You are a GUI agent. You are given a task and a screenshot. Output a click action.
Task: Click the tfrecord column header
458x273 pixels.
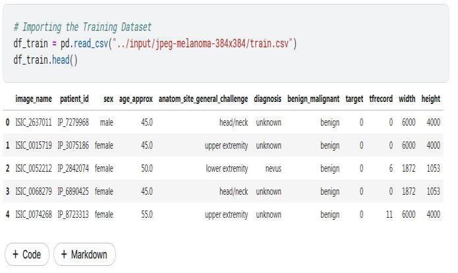(381, 99)
